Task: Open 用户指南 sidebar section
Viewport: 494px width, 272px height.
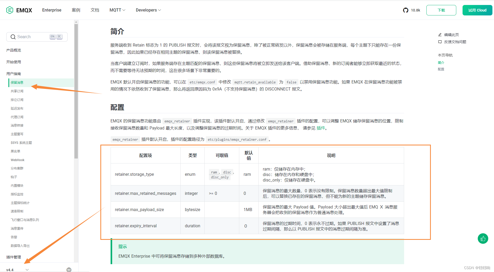Action: pos(14,74)
